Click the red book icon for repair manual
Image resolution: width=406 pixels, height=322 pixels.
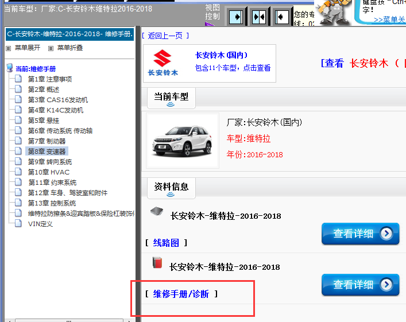pos(157,262)
